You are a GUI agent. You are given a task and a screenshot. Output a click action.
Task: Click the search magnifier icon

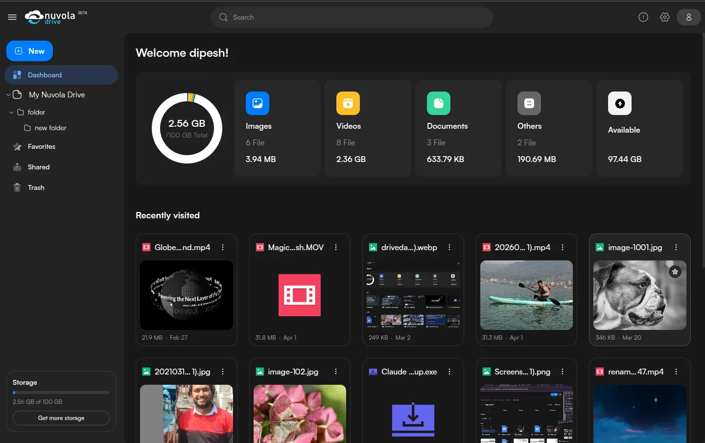[223, 17]
